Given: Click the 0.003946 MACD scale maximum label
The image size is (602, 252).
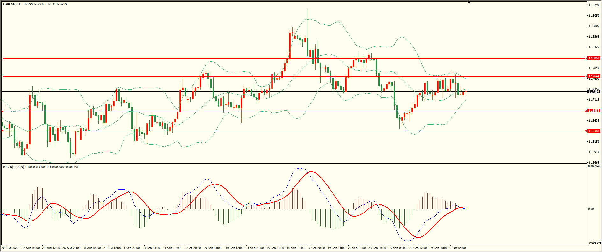Looking at the screenshot, I should [594, 166].
